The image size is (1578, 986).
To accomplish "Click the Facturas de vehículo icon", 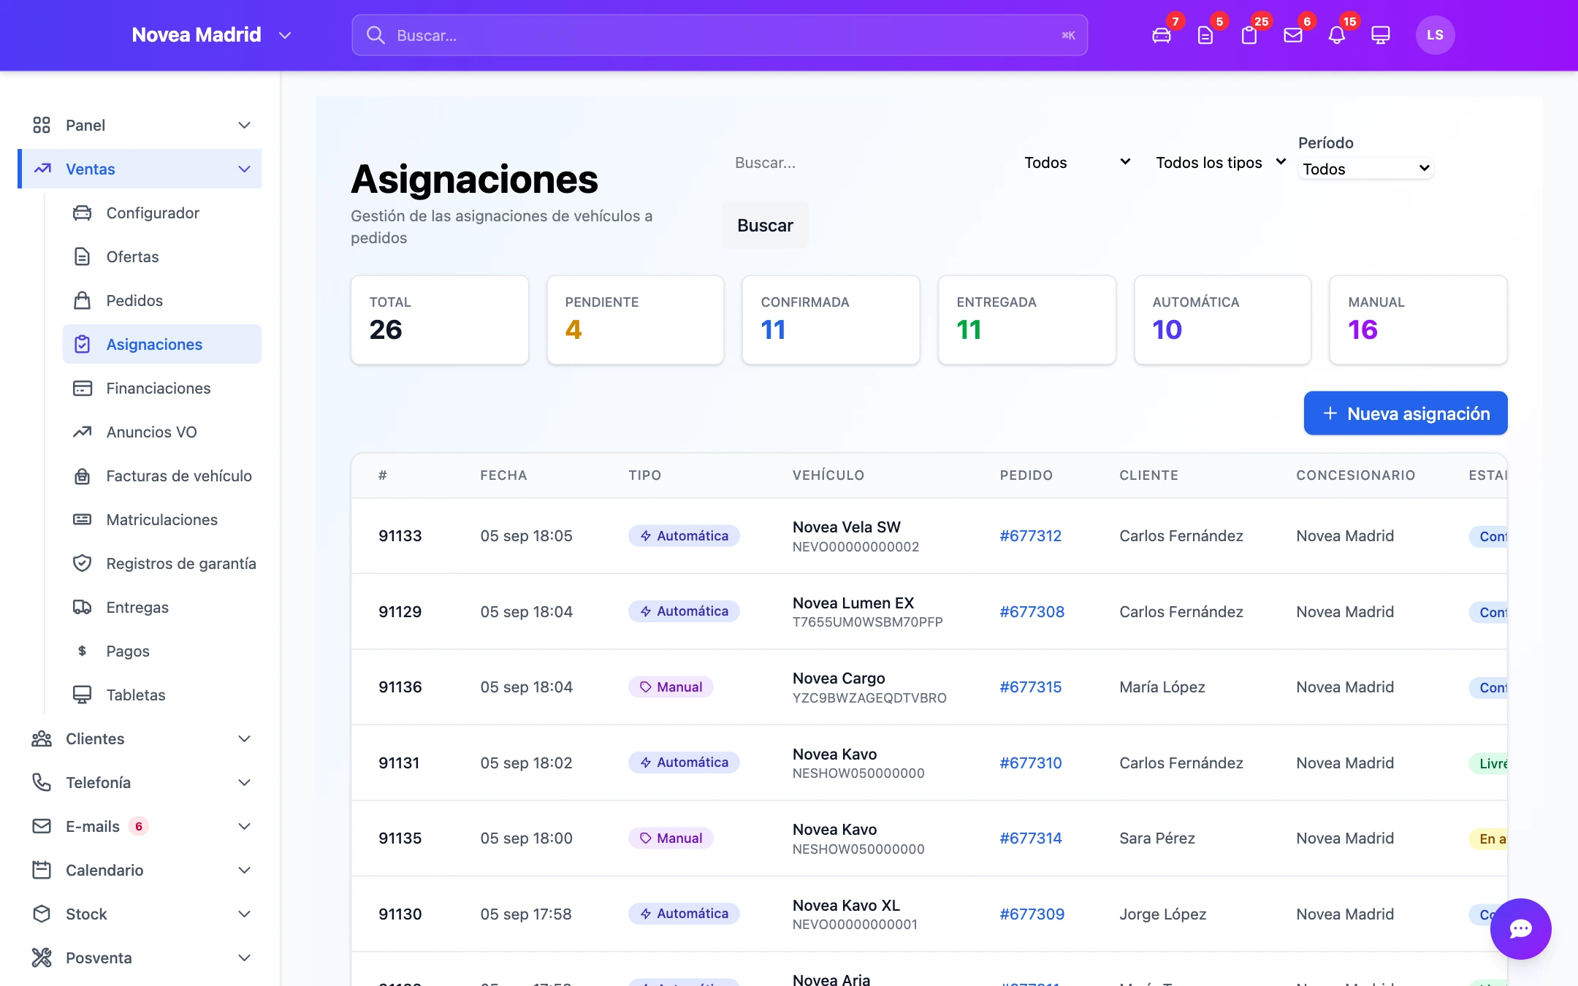I will (x=83, y=475).
